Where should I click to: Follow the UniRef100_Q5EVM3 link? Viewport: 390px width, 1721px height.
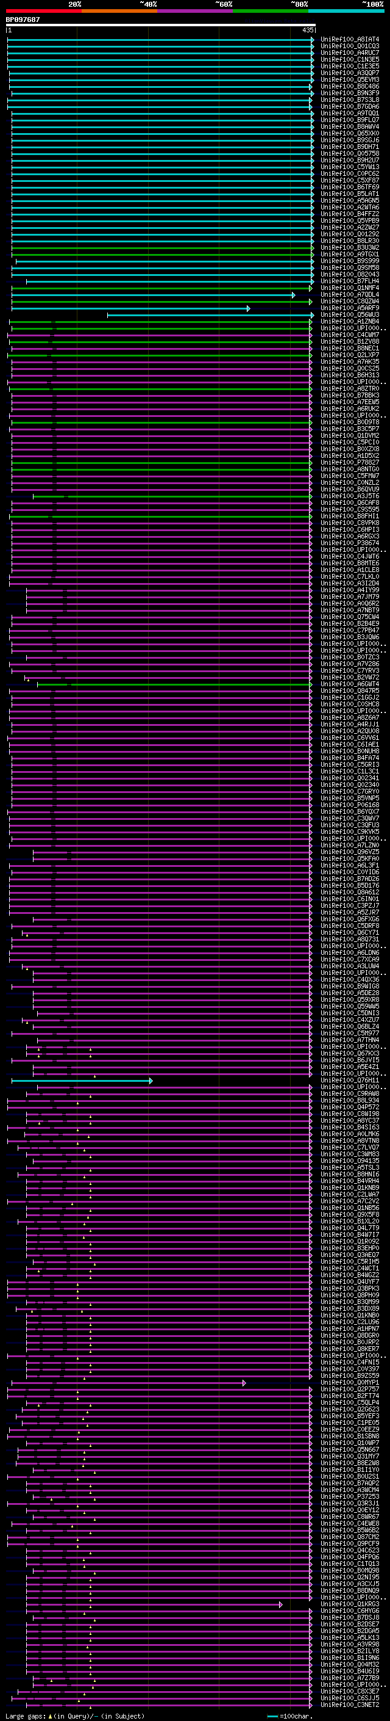point(350,79)
